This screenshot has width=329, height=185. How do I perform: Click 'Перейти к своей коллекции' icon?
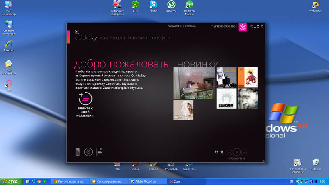tap(86, 99)
